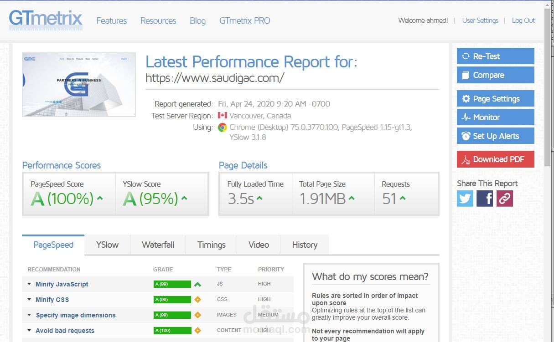Click Minify JavaScript grade bar A (99)

[172, 284]
